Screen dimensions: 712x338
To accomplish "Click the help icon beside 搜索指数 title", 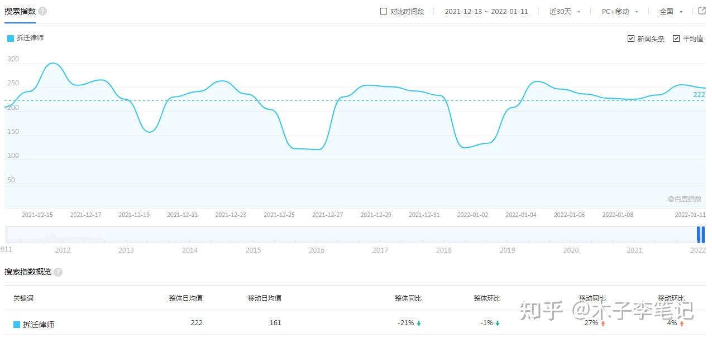I will pyautogui.click(x=42, y=11).
